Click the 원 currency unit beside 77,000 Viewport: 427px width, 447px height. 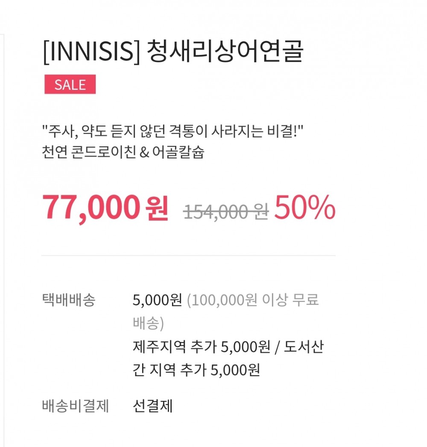click(157, 208)
